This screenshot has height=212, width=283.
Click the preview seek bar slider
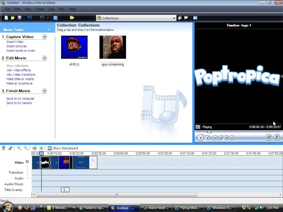point(209,132)
